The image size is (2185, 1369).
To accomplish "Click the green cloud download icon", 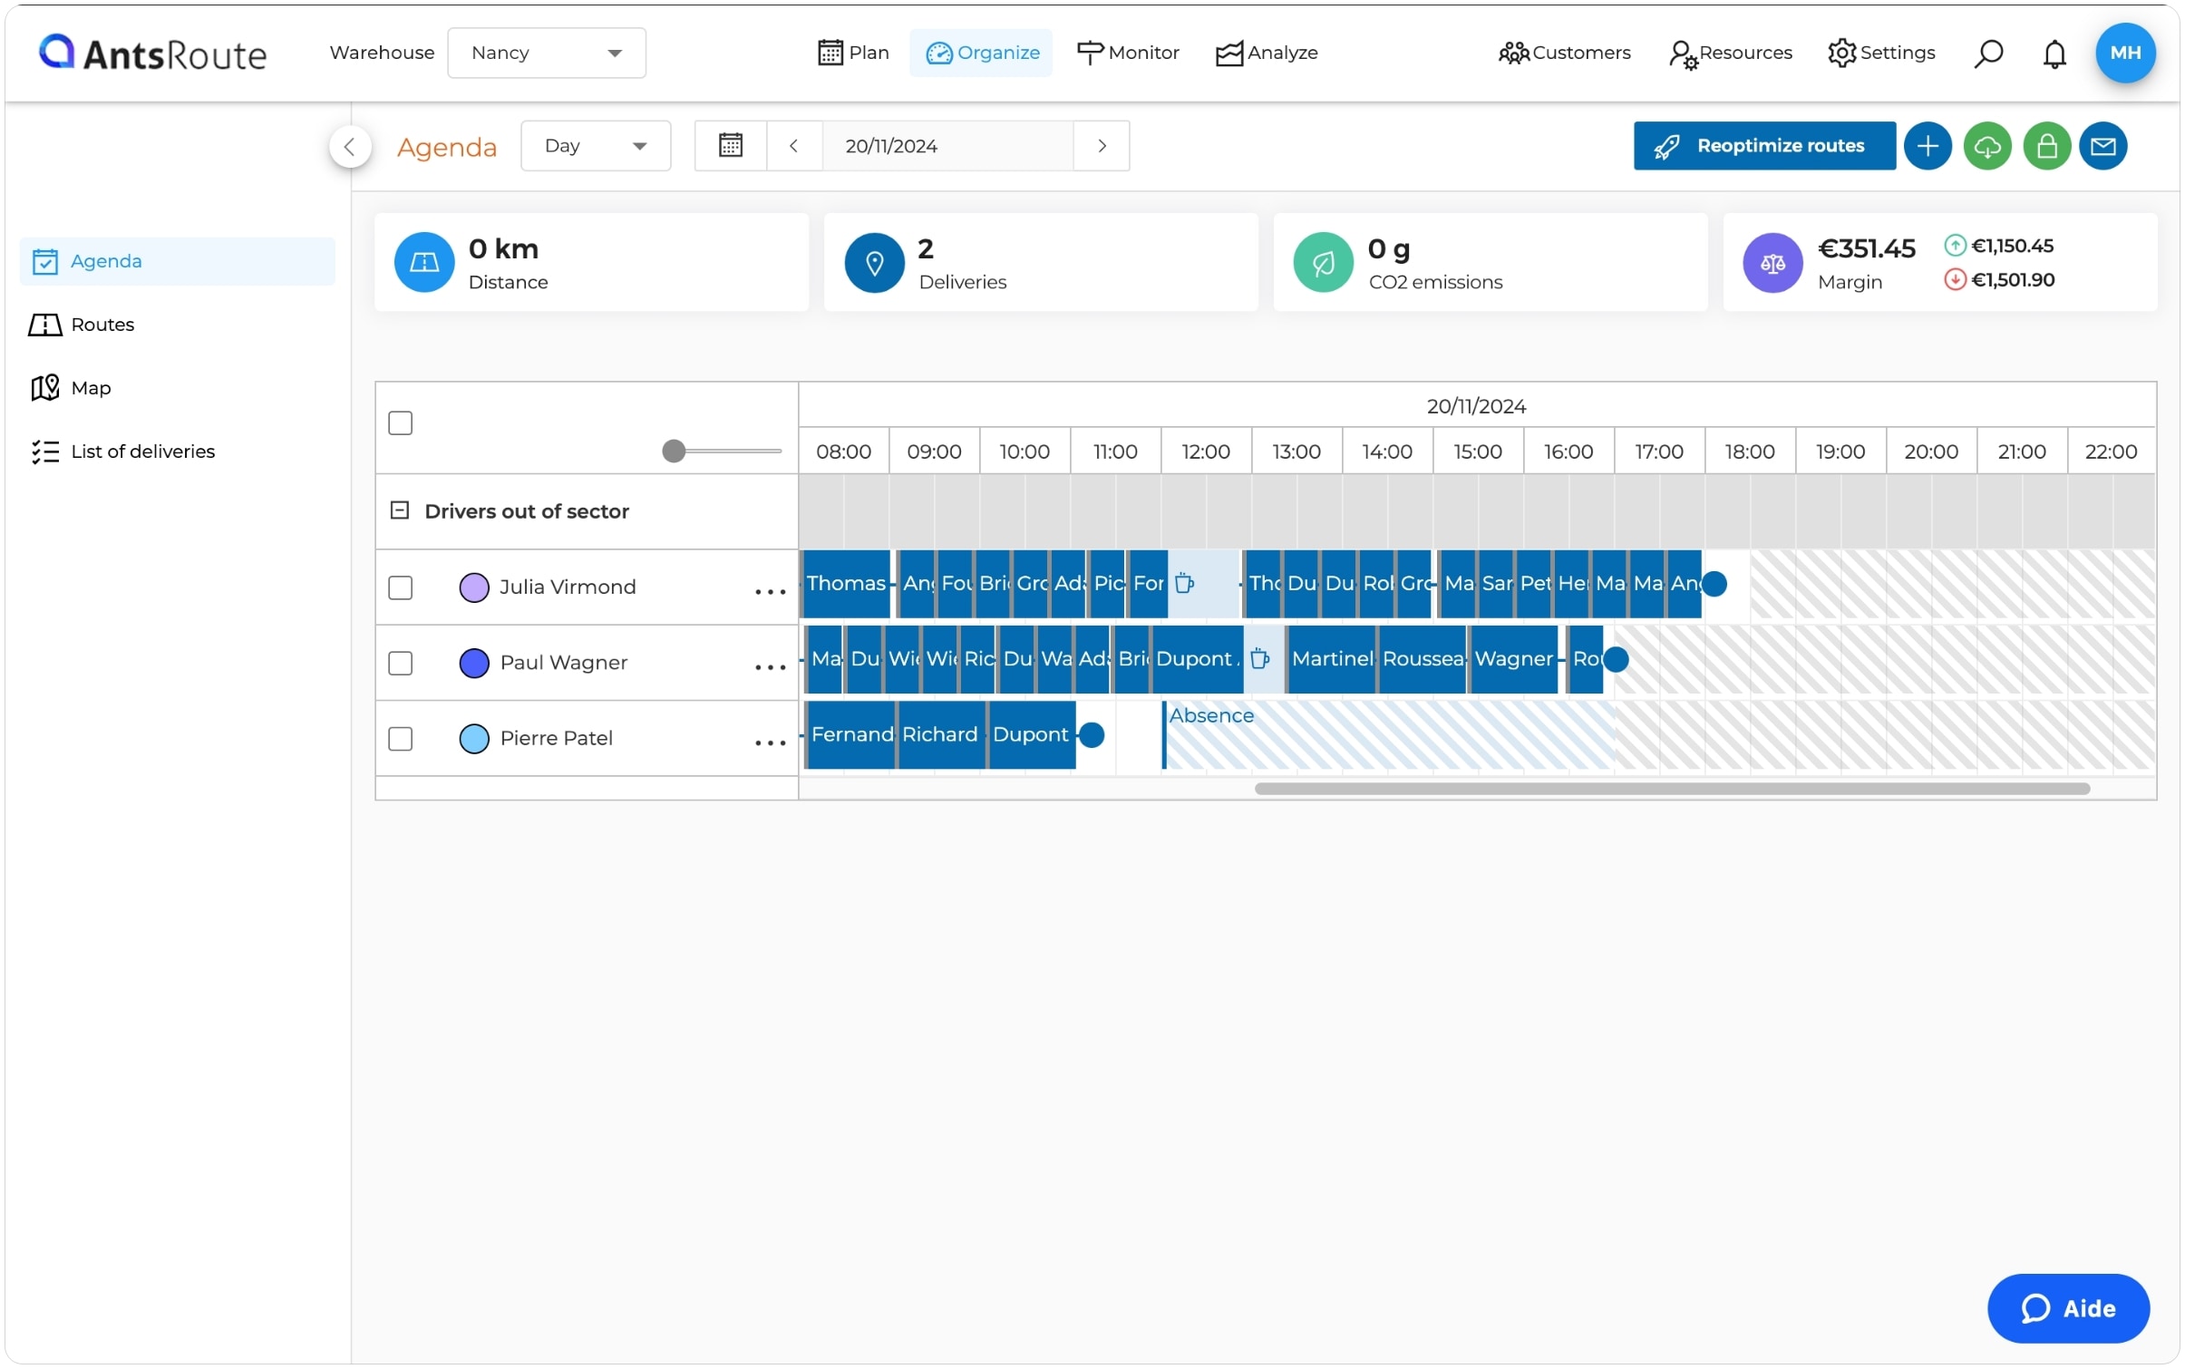I will [x=1986, y=146].
